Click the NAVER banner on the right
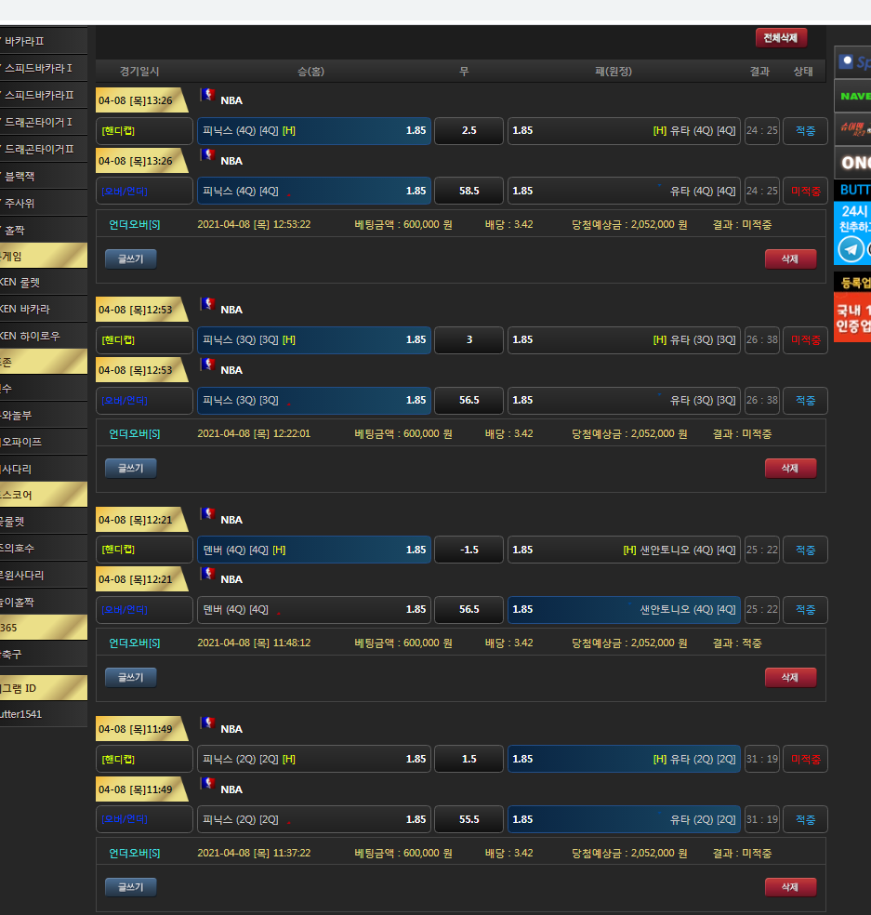Viewport: 871px width, 915px height. [852, 96]
